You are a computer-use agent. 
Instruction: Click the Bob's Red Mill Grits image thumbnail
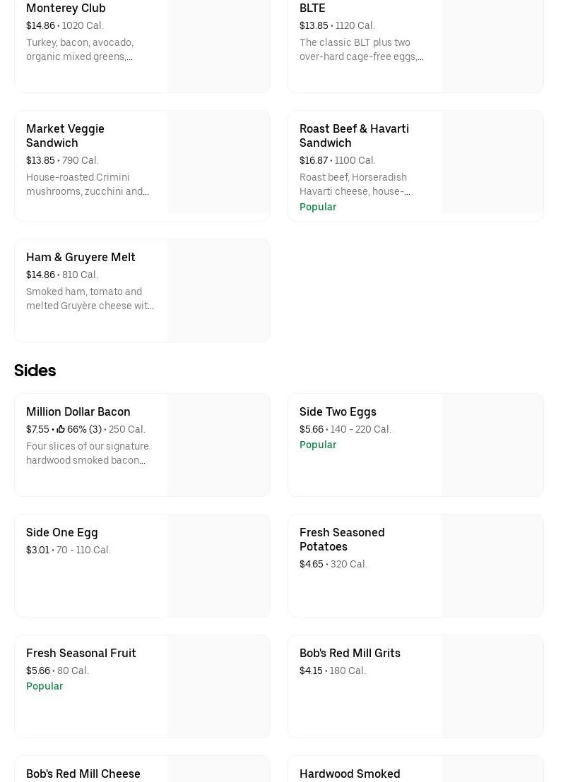pyautogui.click(x=492, y=686)
